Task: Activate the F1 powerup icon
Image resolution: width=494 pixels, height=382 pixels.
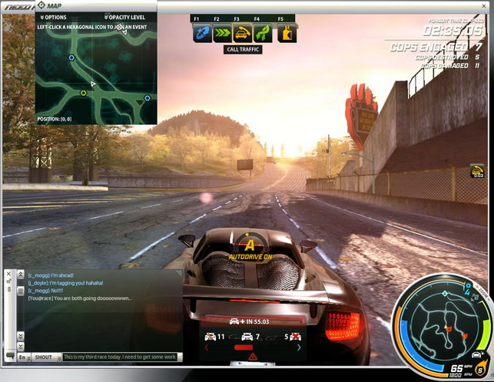Action: tap(202, 33)
